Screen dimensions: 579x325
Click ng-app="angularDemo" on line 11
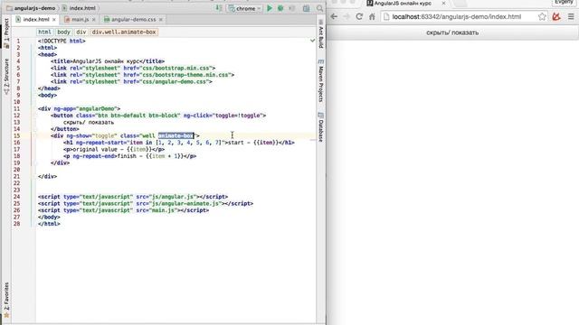click(85, 108)
